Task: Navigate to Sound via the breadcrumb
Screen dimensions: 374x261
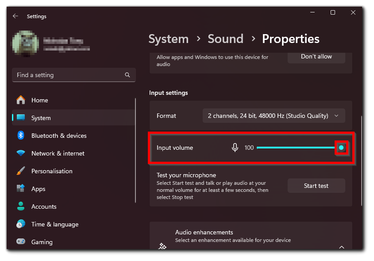Action: click(225, 39)
